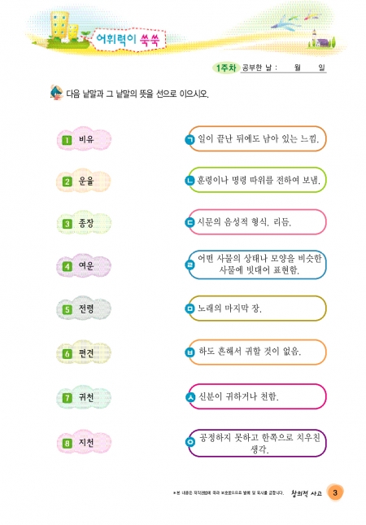Viewport: 366px width, 525px height.
Task: Click the 1주차 week label
Action: (226, 68)
